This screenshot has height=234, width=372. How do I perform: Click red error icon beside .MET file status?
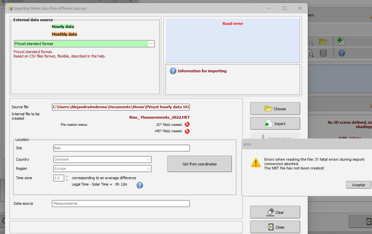(187, 131)
